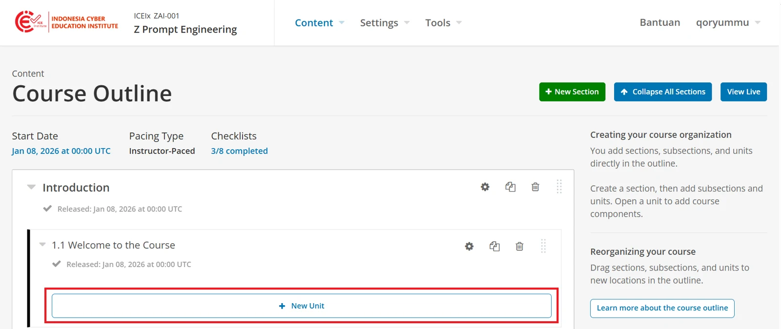Click Collapse All Sections button
781x329 pixels.
click(663, 92)
